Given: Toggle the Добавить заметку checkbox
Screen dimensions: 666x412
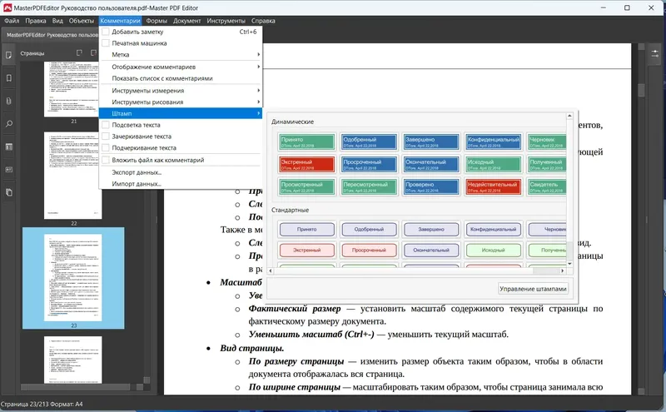Looking at the screenshot, I should (106, 32).
